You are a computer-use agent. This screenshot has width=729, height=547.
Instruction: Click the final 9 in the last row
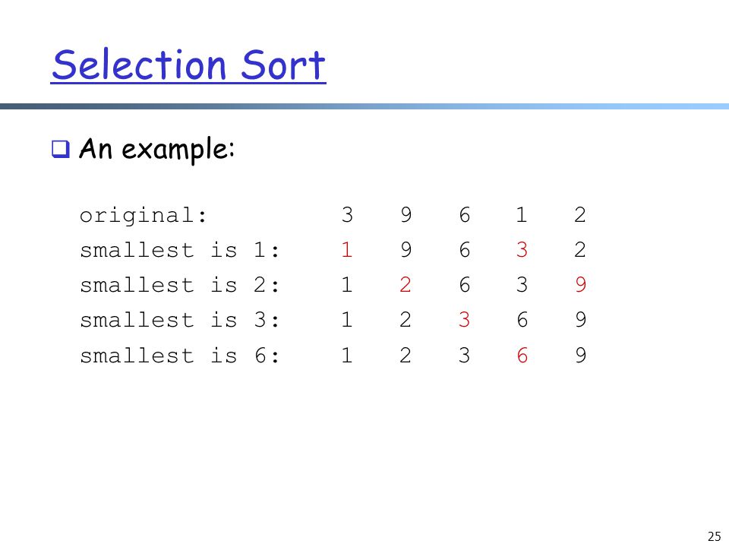coord(580,356)
